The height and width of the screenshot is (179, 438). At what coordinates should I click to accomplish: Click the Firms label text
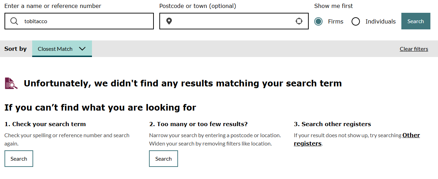pos(336,21)
